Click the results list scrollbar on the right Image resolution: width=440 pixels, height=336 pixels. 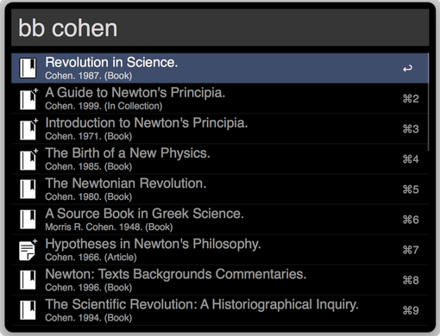pos(428,102)
